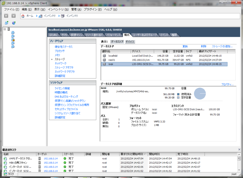
Task: Close the 最近のタスク panel
Action: (239, 149)
